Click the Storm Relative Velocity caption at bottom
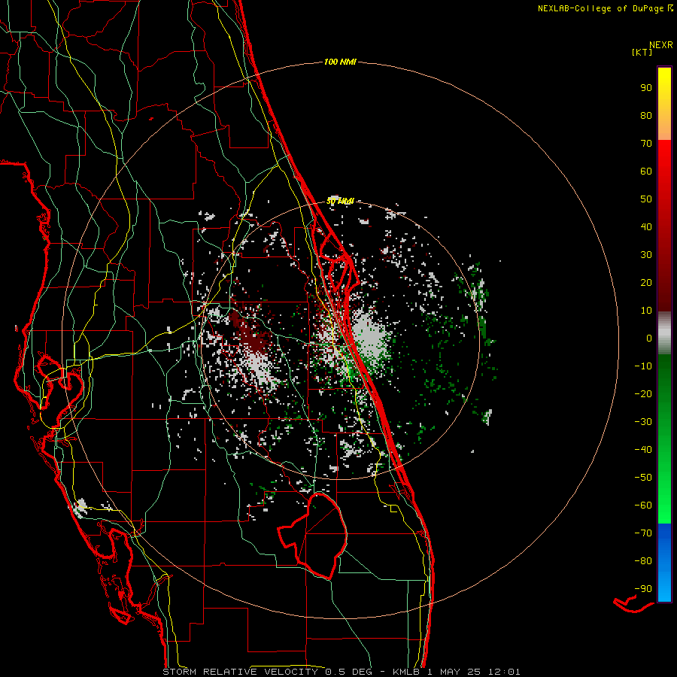 (x=341, y=672)
